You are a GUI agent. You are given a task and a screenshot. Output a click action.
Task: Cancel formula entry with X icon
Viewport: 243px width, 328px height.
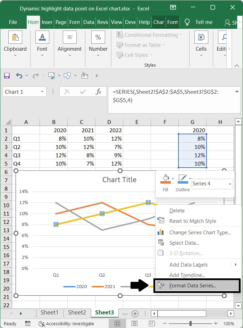tap(67, 92)
